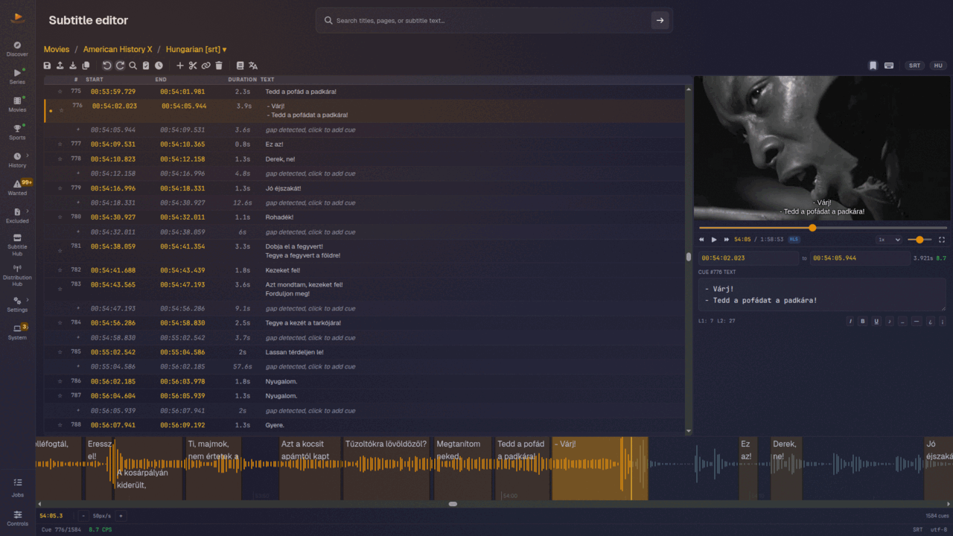Toggle underline formatting for cue text
The width and height of the screenshot is (953, 536).
point(876,322)
